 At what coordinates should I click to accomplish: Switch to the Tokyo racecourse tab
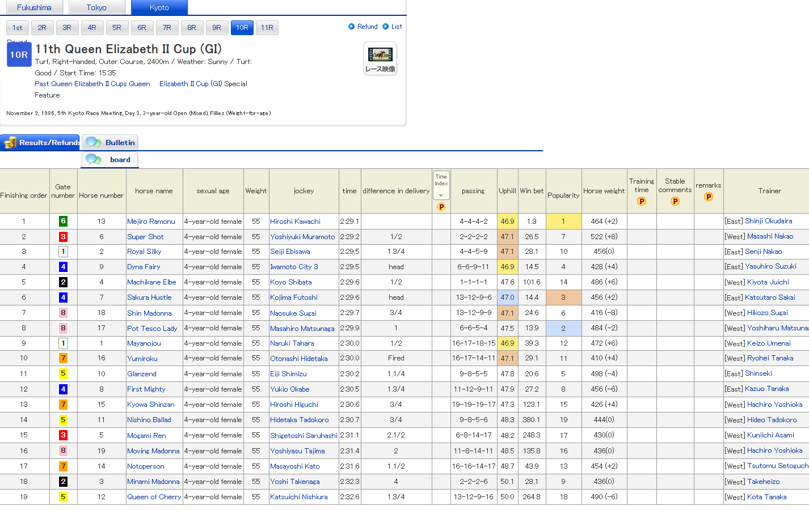[x=96, y=7]
